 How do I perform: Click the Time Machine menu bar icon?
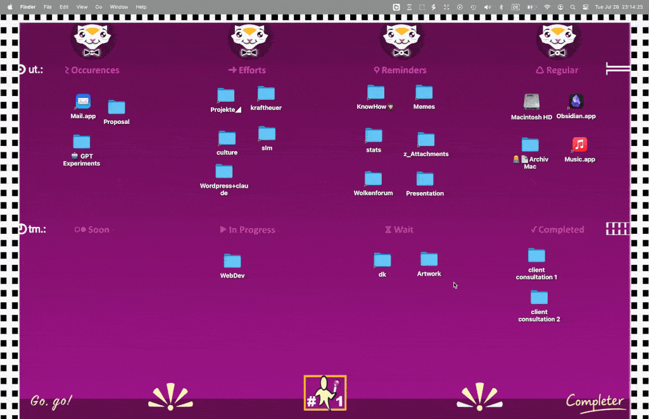(x=474, y=7)
